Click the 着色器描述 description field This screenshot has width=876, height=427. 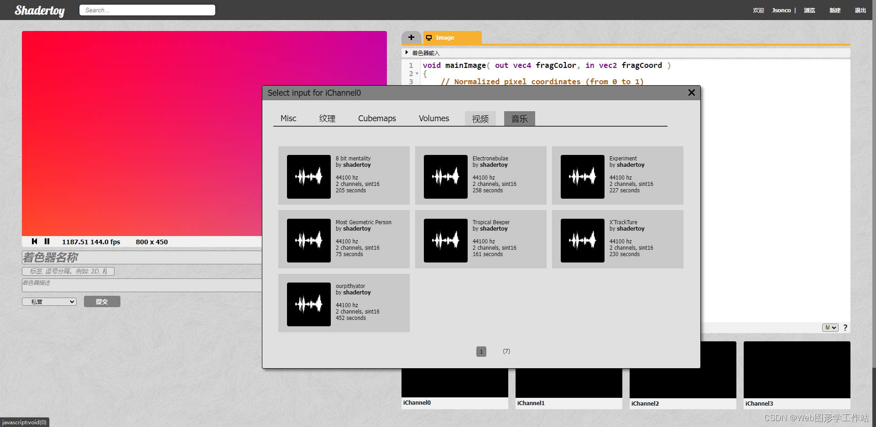pos(142,285)
